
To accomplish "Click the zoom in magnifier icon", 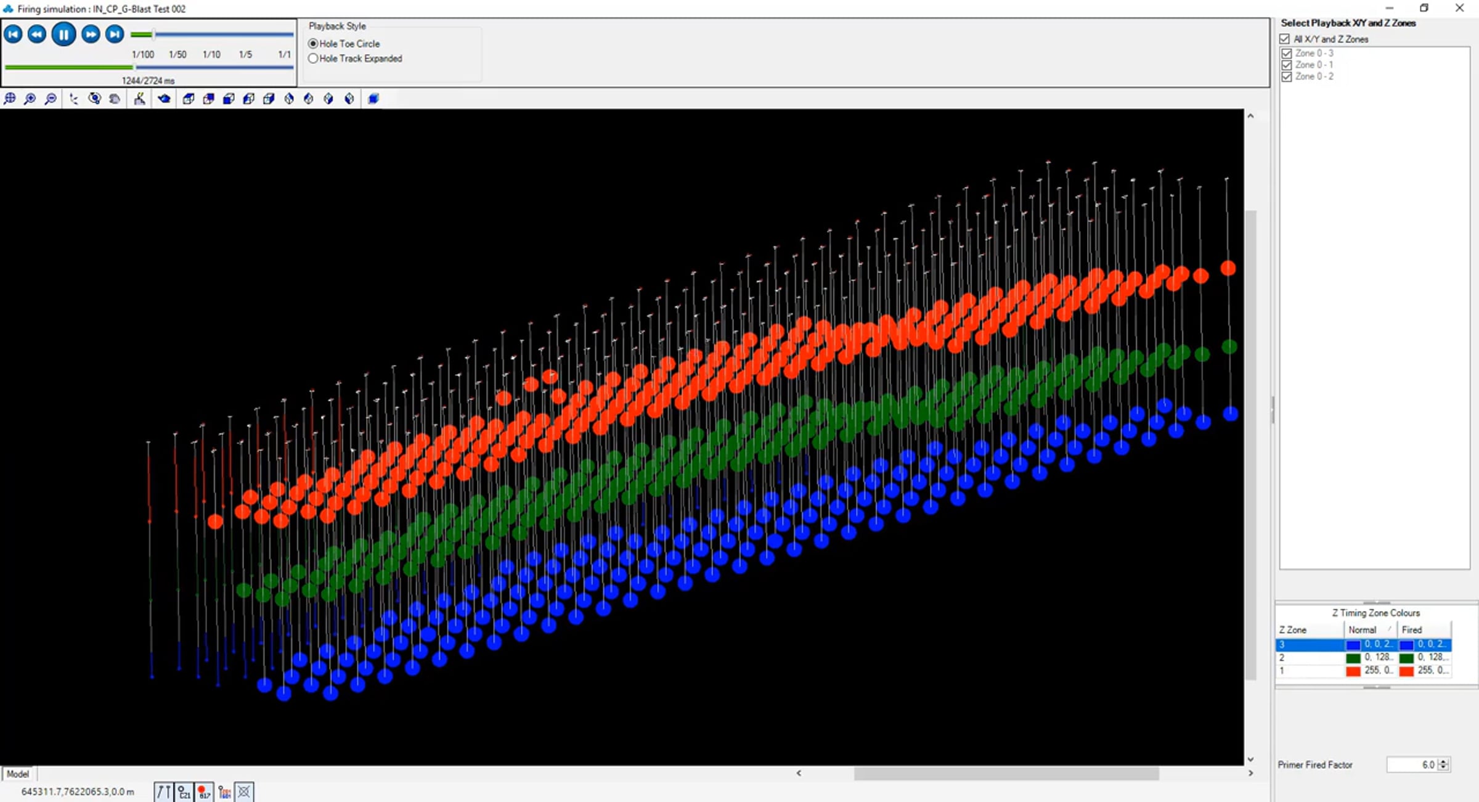I will (30, 99).
